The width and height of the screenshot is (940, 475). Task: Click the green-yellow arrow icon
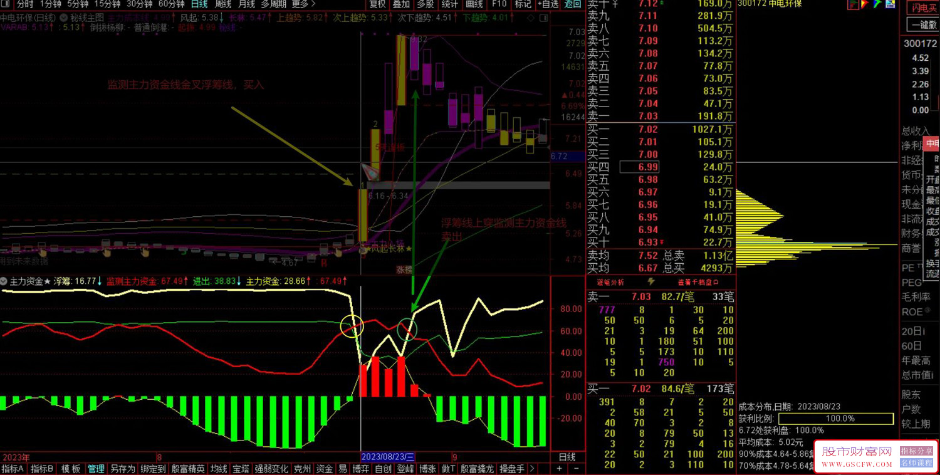(x=877, y=4)
